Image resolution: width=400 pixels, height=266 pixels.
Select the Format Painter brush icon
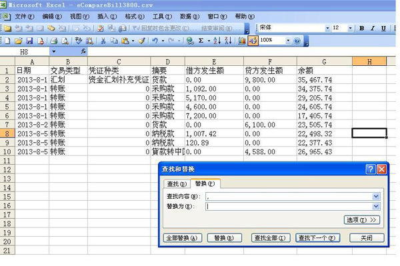[141, 41]
